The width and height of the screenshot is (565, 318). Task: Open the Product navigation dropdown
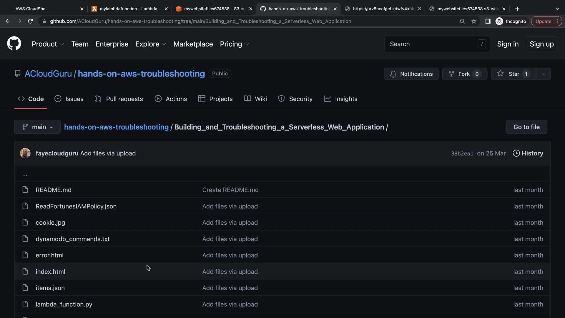[48, 44]
